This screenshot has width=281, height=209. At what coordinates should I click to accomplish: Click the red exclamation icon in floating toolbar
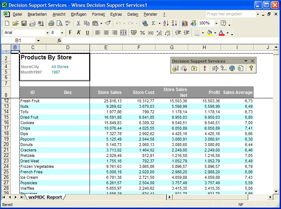(x=205, y=68)
